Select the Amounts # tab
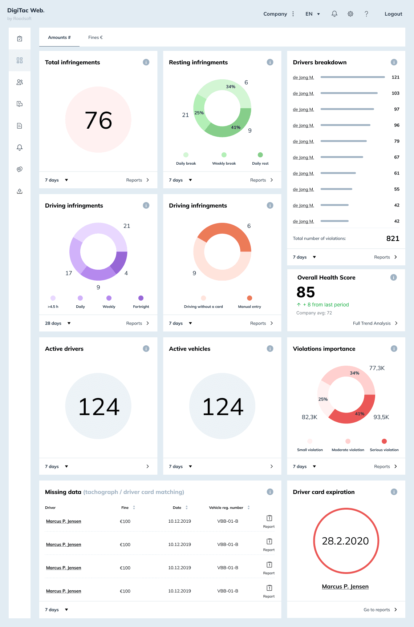The width and height of the screenshot is (414, 627). pos(59,37)
